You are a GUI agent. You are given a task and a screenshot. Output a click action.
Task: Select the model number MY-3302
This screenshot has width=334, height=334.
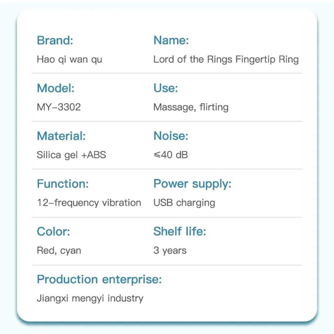click(x=59, y=107)
